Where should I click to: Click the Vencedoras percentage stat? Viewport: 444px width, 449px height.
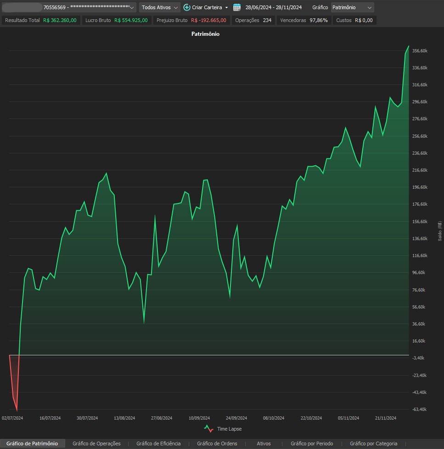pos(318,20)
